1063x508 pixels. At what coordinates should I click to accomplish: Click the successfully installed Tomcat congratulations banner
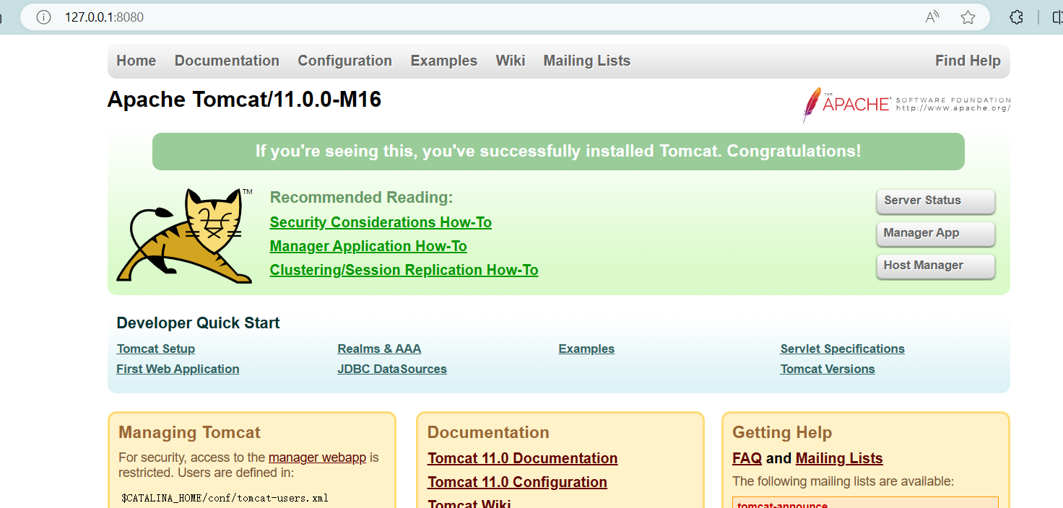pyautogui.click(x=558, y=152)
